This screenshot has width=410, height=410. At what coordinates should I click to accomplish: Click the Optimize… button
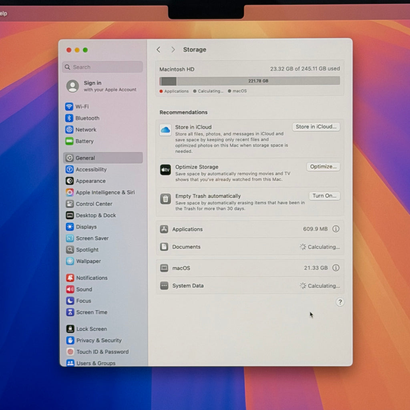(x=323, y=167)
